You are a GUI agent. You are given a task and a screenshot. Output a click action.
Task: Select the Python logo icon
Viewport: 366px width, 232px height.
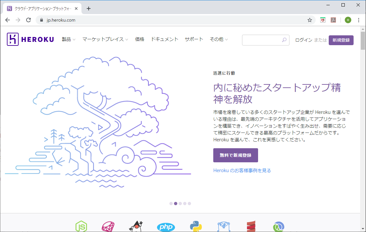[196, 226]
